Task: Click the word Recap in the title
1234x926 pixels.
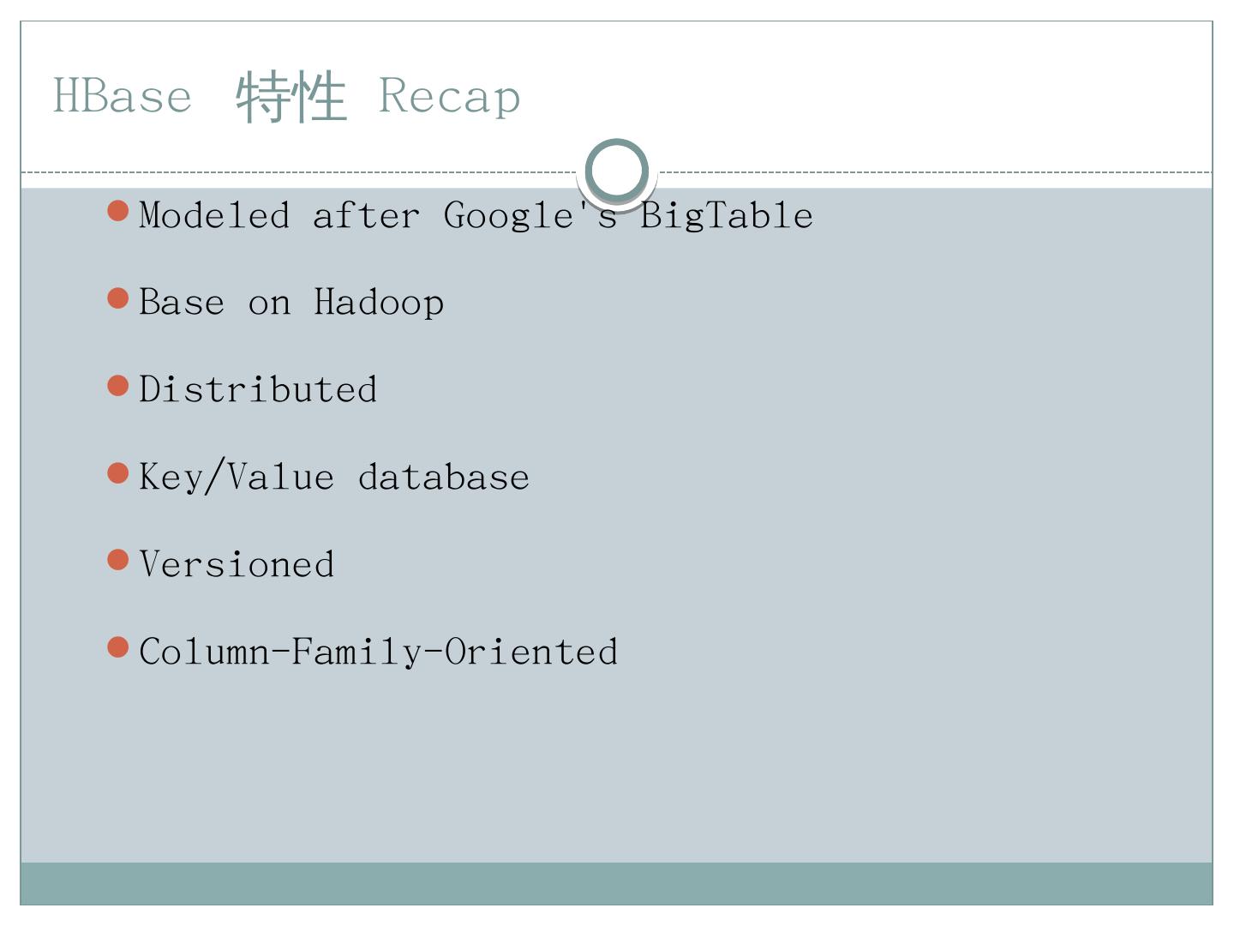Action: (x=449, y=97)
